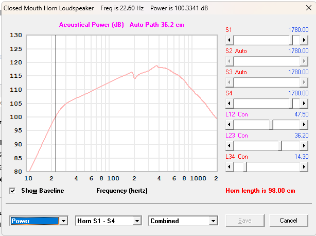Click S1 slider left arrow
Image resolution: width=316 pixels, height=236 pixels.
pos(230,40)
